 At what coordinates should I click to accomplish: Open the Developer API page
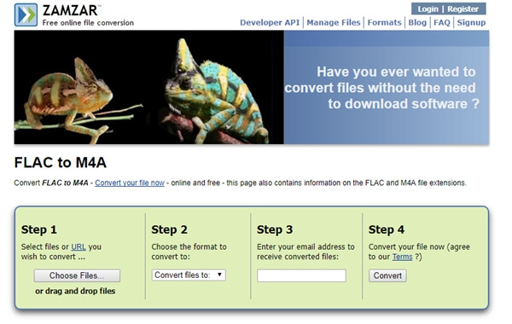click(x=270, y=22)
